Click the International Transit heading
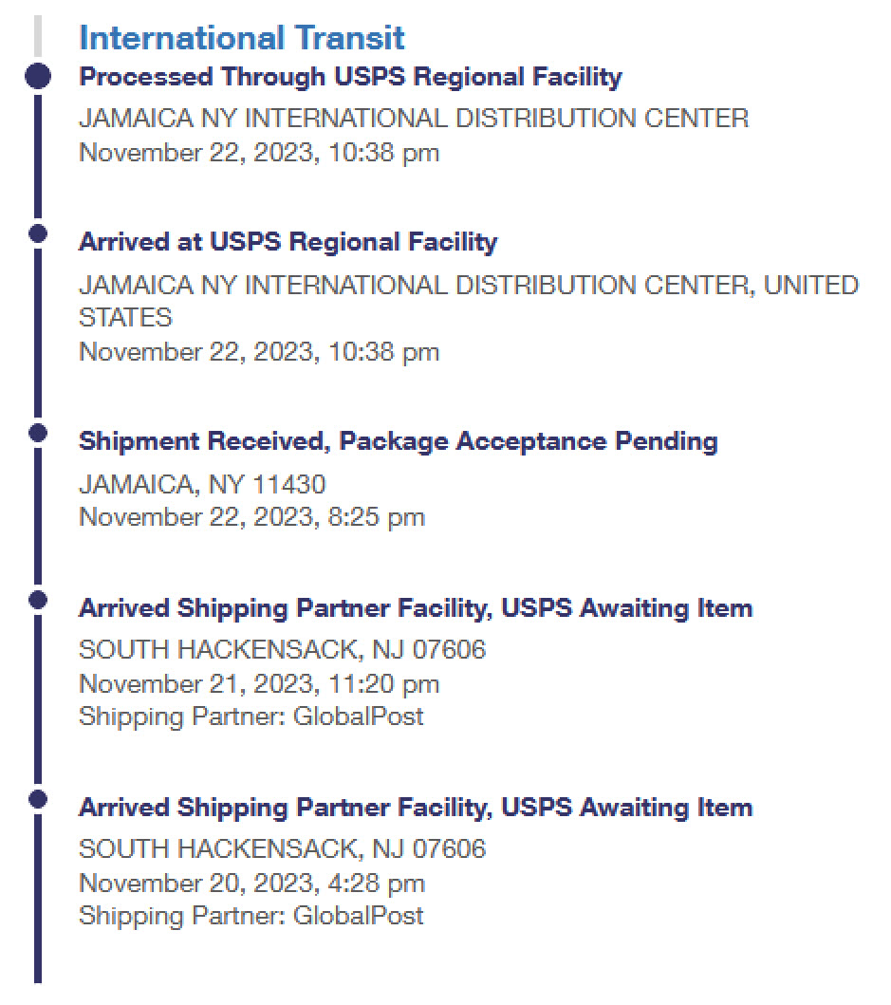The width and height of the screenshot is (891, 1005). (x=242, y=38)
